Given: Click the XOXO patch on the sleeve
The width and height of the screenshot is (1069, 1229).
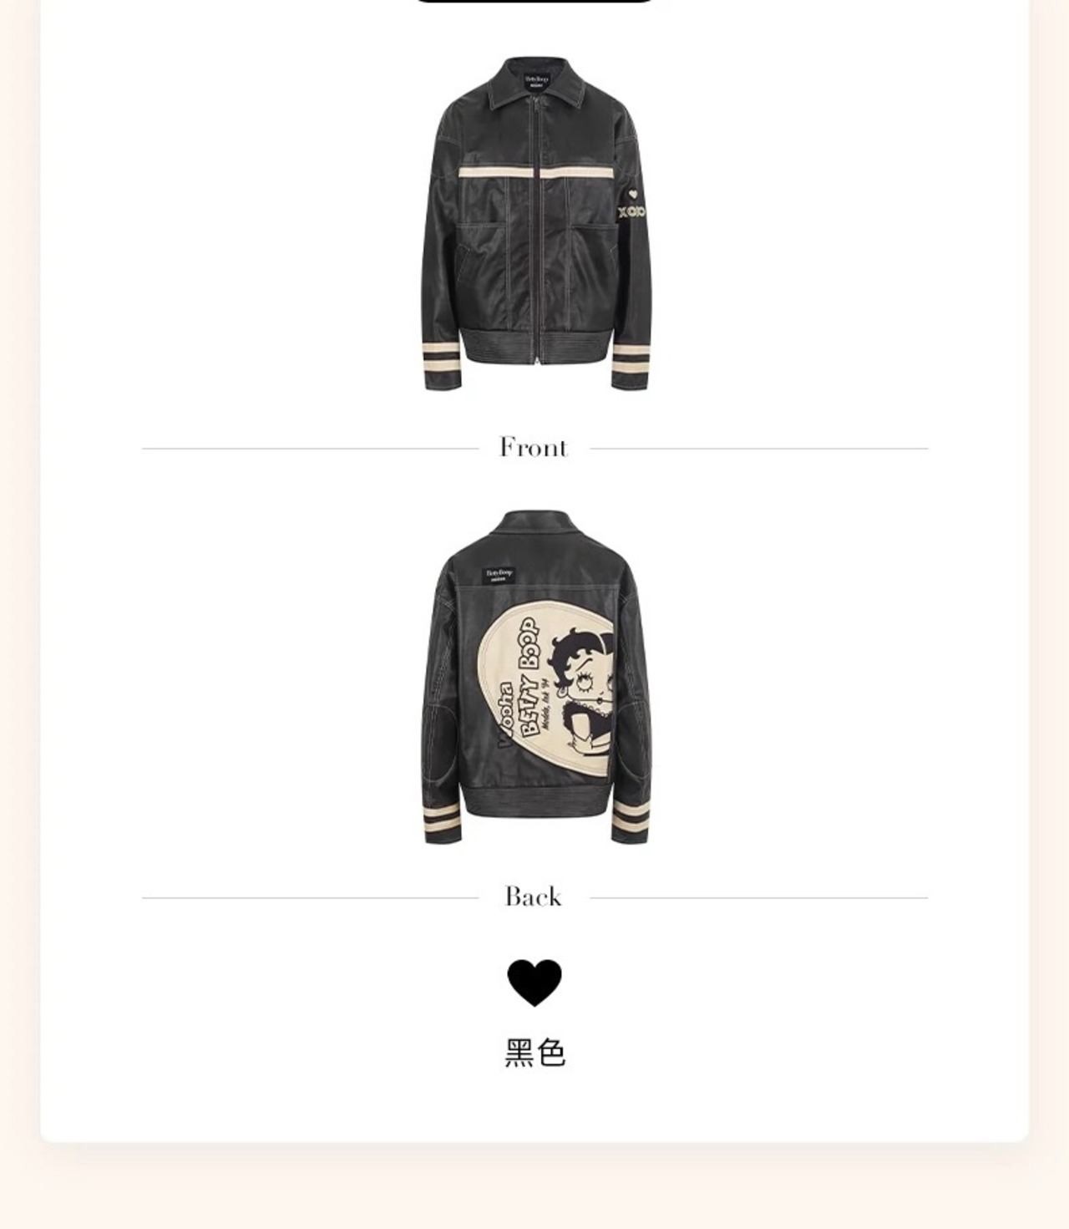Looking at the screenshot, I should point(632,212).
